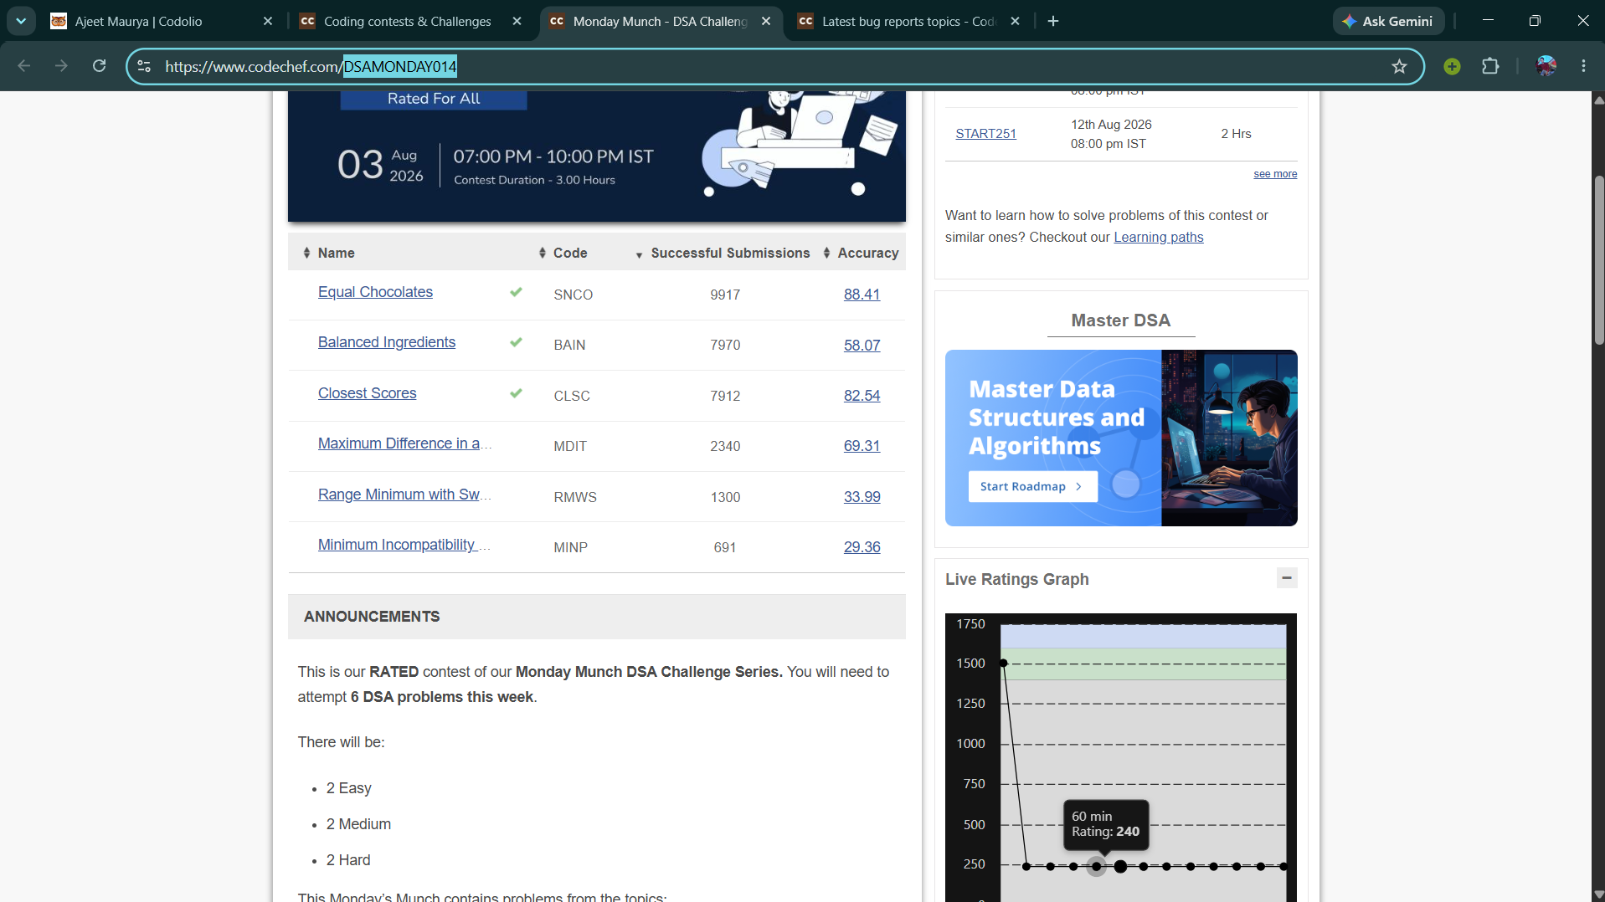Open the Balanced Ingredients problem

387,342
